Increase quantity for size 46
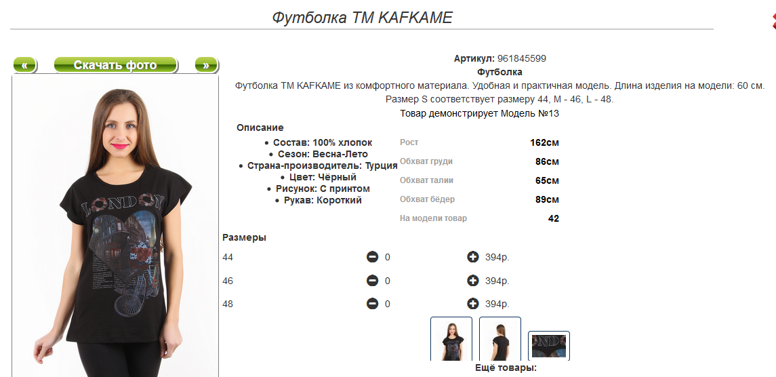776x377 pixels. coord(472,281)
